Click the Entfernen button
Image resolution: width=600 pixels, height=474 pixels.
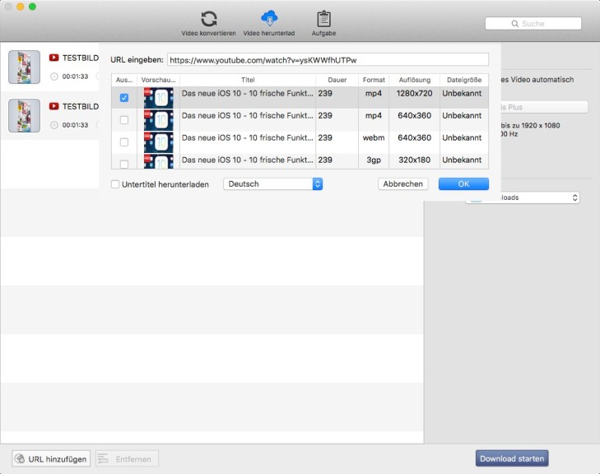pyautogui.click(x=127, y=458)
